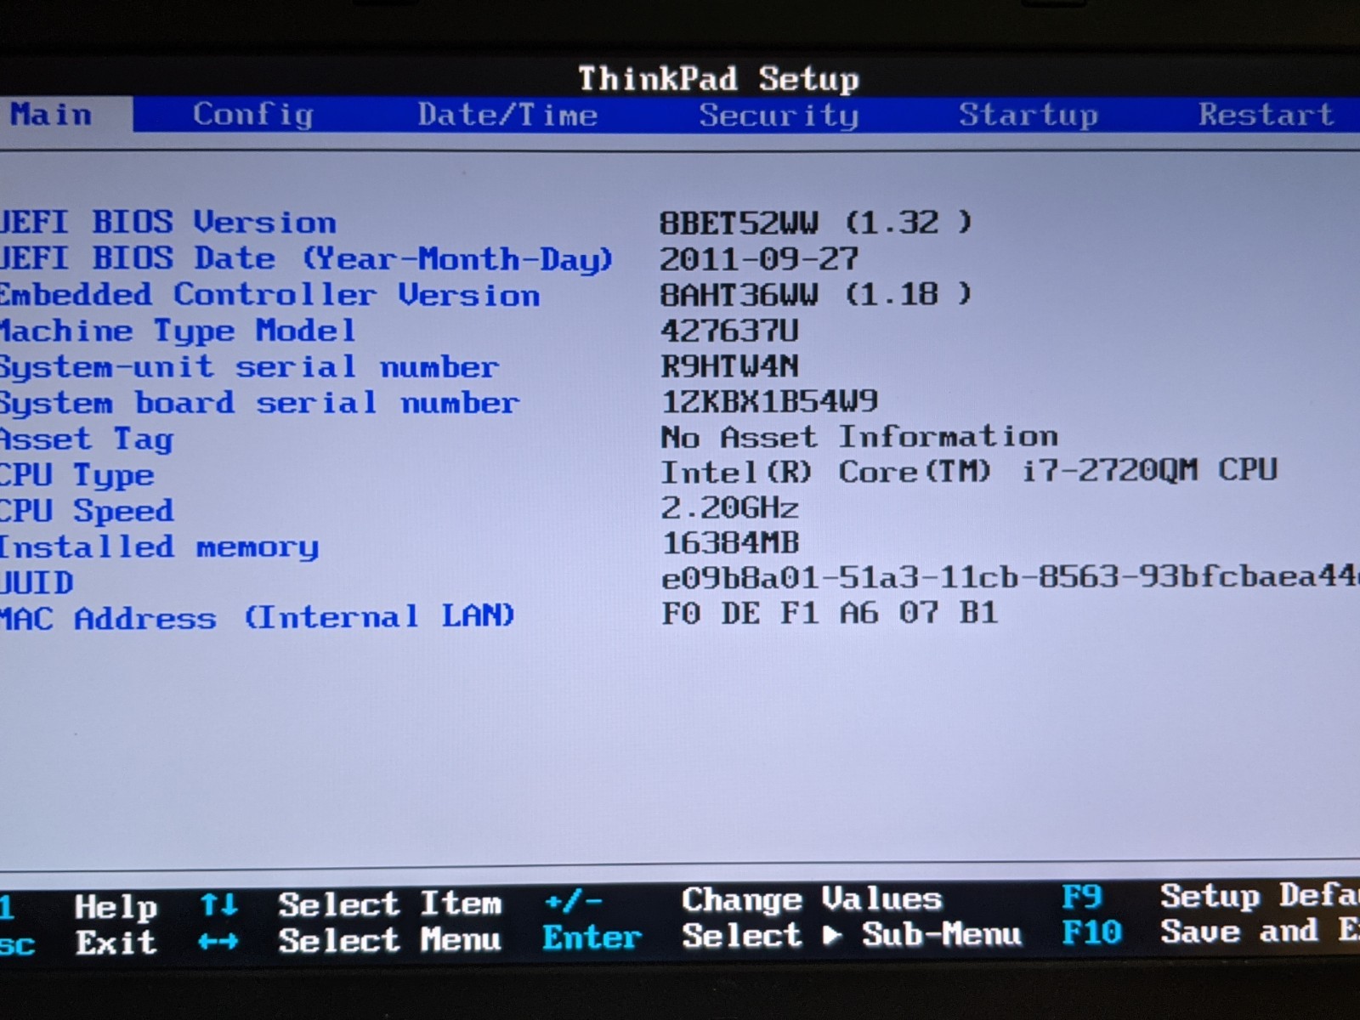
Task: Click UUID value starting e09b8a01
Action: tap(1010, 577)
